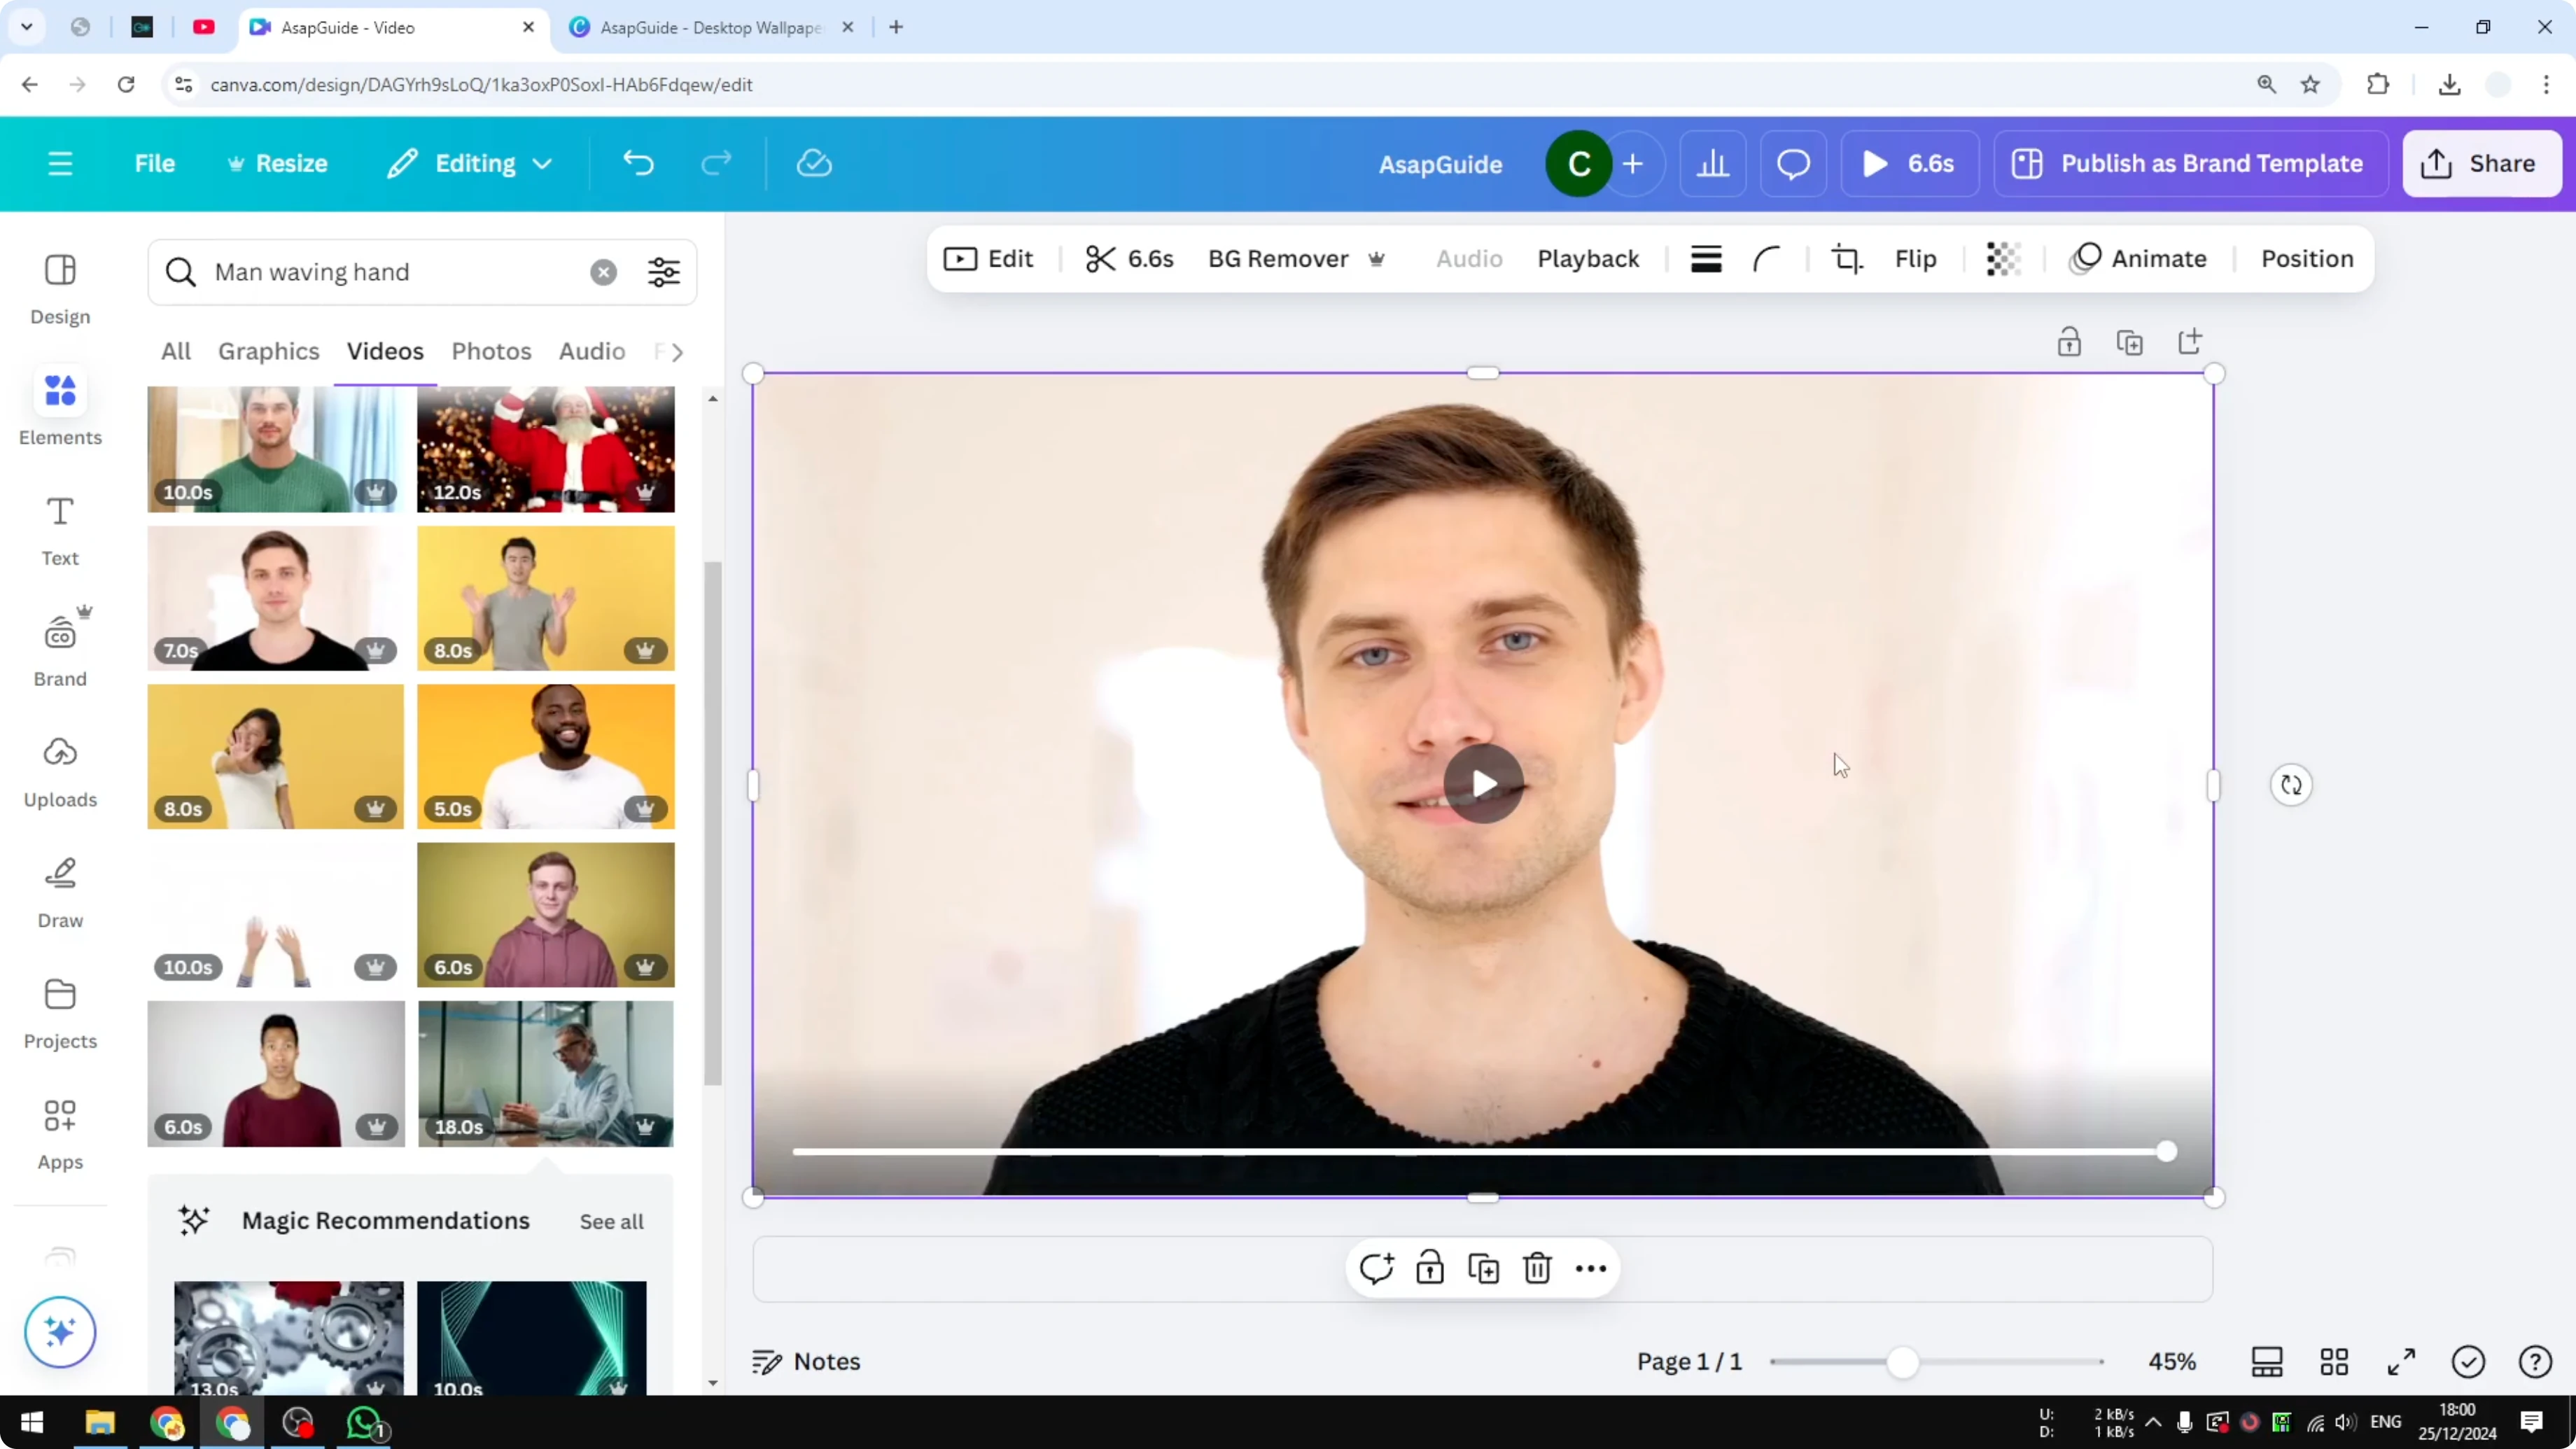This screenshot has width=2576, height=1449.
Task: Open See all Magic Recommendations
Action: pyautogui.click(x=611, y=1221)
